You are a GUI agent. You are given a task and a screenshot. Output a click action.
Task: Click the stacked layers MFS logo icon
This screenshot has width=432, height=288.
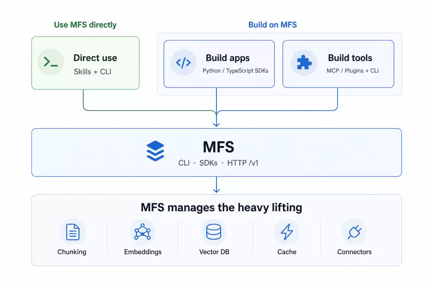point(155,151)
